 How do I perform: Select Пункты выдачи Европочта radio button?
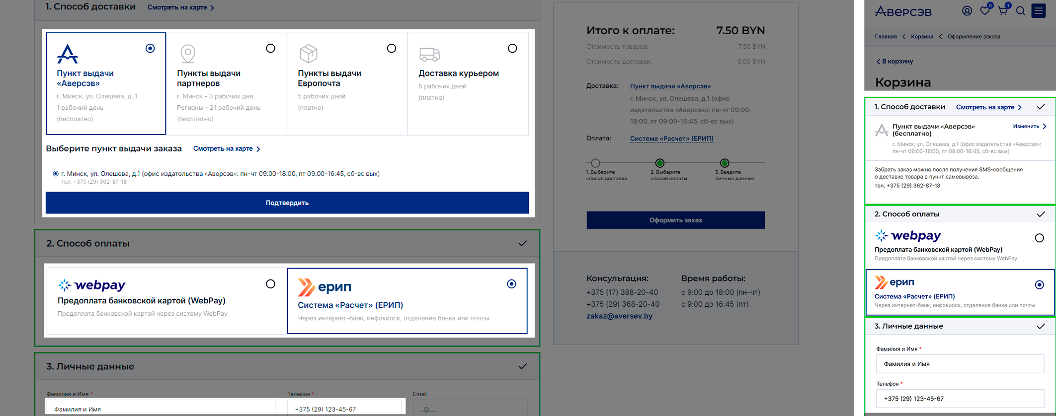(392, 48)
